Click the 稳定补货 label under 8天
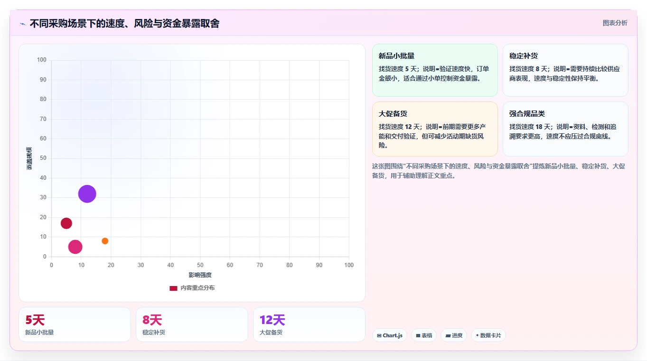647x361 pixels. click(154, 333)
